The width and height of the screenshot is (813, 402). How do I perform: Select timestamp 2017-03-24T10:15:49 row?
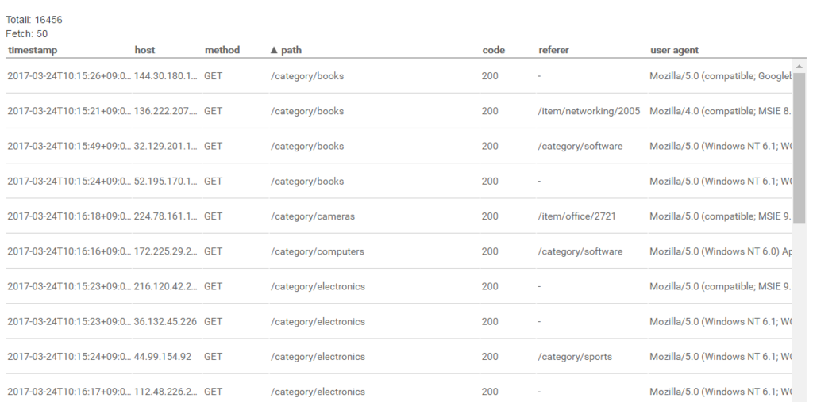click(x=399, y=147)
